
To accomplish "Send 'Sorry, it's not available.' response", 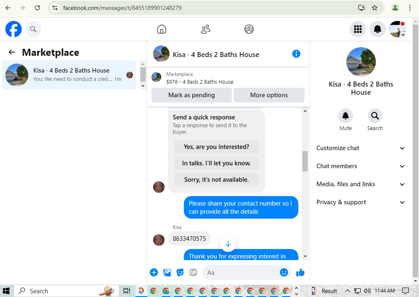I will click(x=216, y=180).
